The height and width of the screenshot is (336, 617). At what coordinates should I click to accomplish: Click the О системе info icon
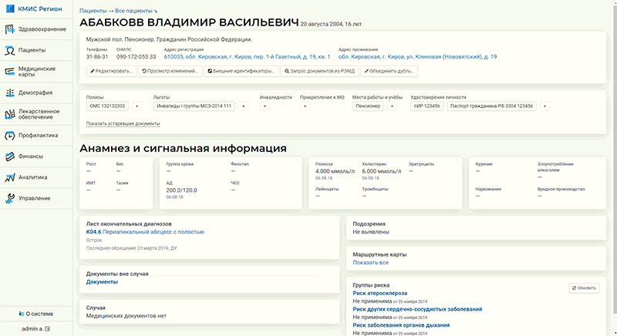[22, 314]
